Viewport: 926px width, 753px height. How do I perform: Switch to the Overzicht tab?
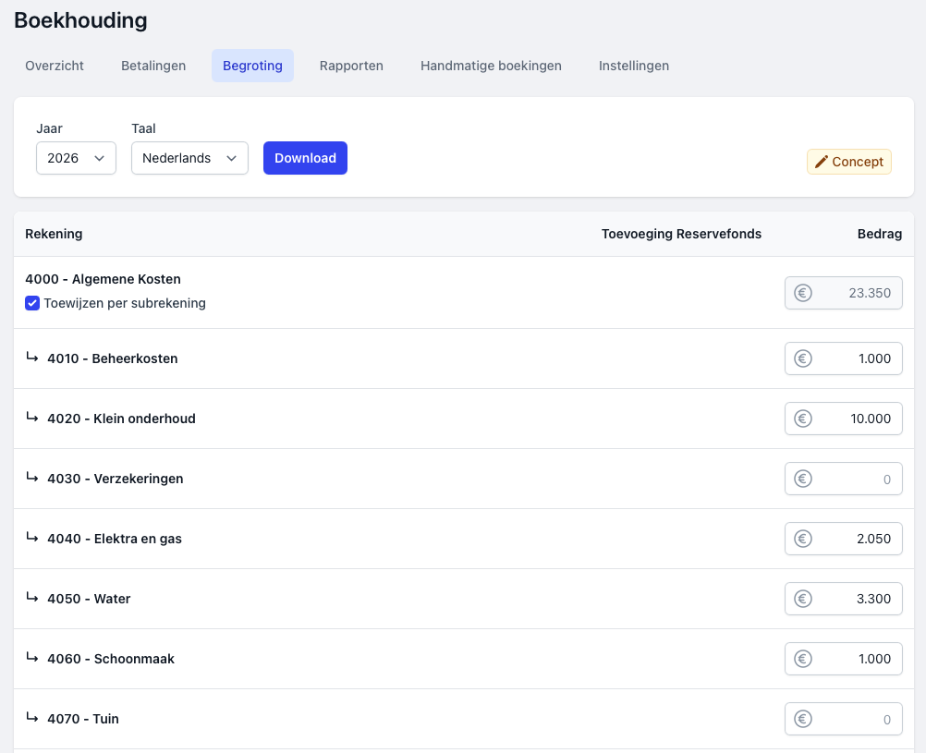pos(55,66)
